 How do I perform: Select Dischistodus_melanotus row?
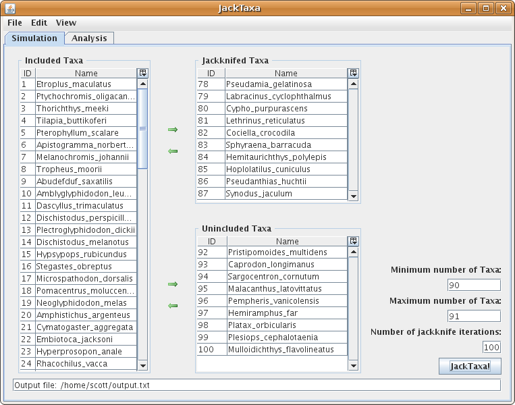tap(78, 242)
